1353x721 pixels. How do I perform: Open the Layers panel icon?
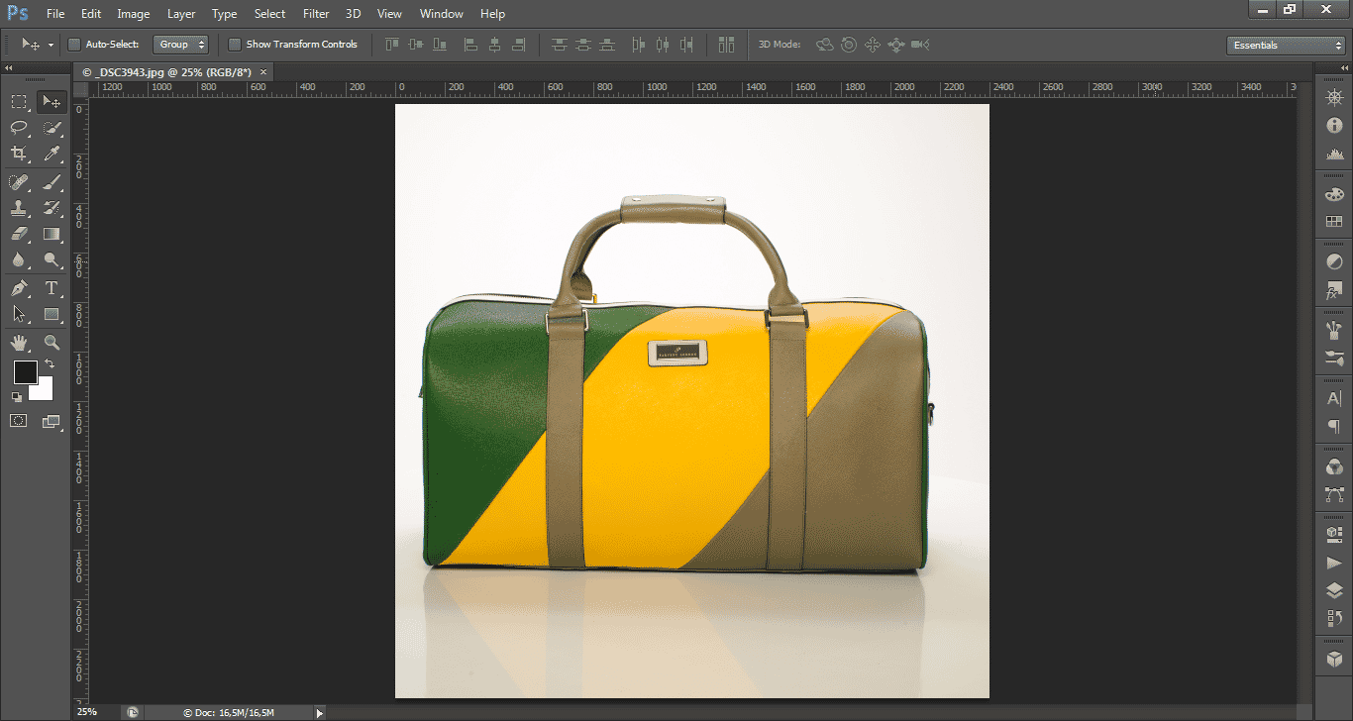coord(1334,591)
